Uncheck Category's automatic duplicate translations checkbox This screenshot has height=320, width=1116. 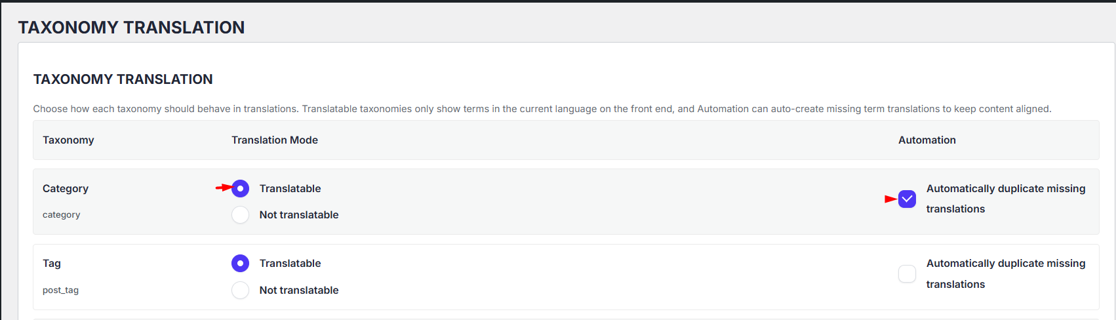[x=907, y=199]
